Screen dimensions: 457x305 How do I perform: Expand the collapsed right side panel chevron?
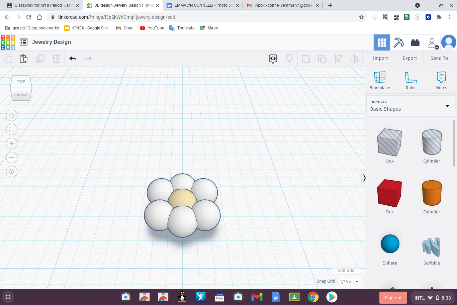point(364,178)
